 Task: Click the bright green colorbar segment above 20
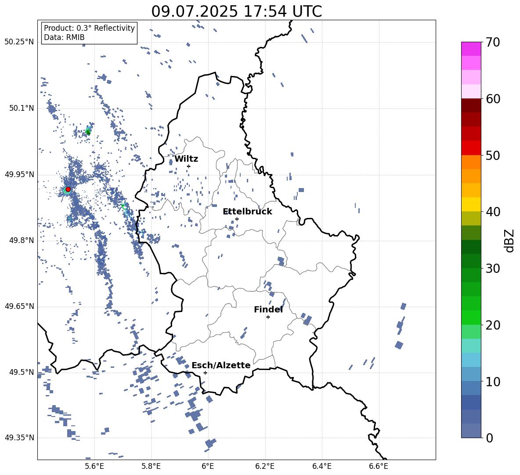(471, 317)
